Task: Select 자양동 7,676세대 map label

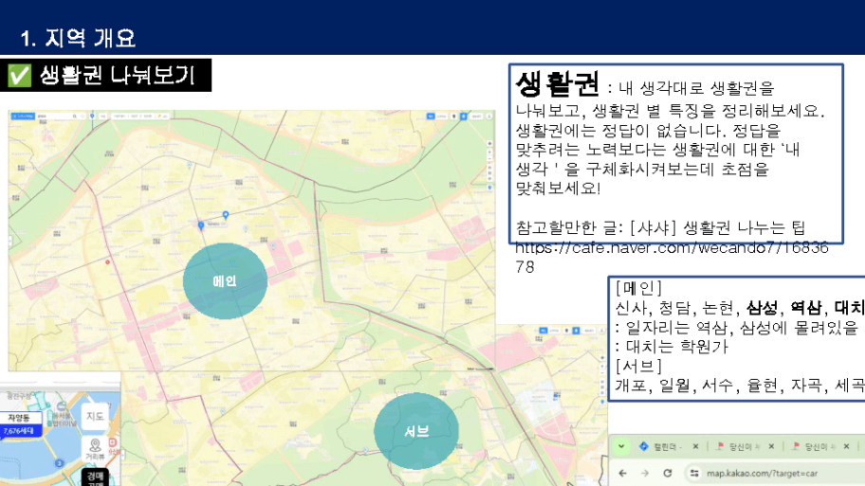Action: point(20,424)
